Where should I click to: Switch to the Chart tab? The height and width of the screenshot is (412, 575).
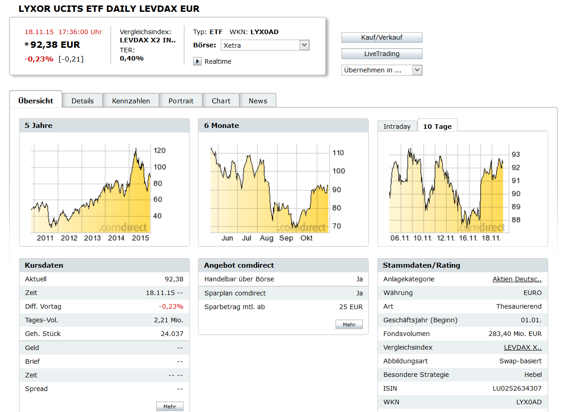coord(221,101)
